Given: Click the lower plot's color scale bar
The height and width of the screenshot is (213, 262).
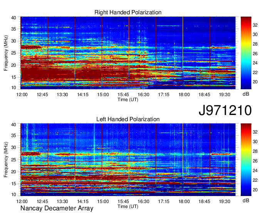Looking at the screenshot, I should (x=246, y=160).
